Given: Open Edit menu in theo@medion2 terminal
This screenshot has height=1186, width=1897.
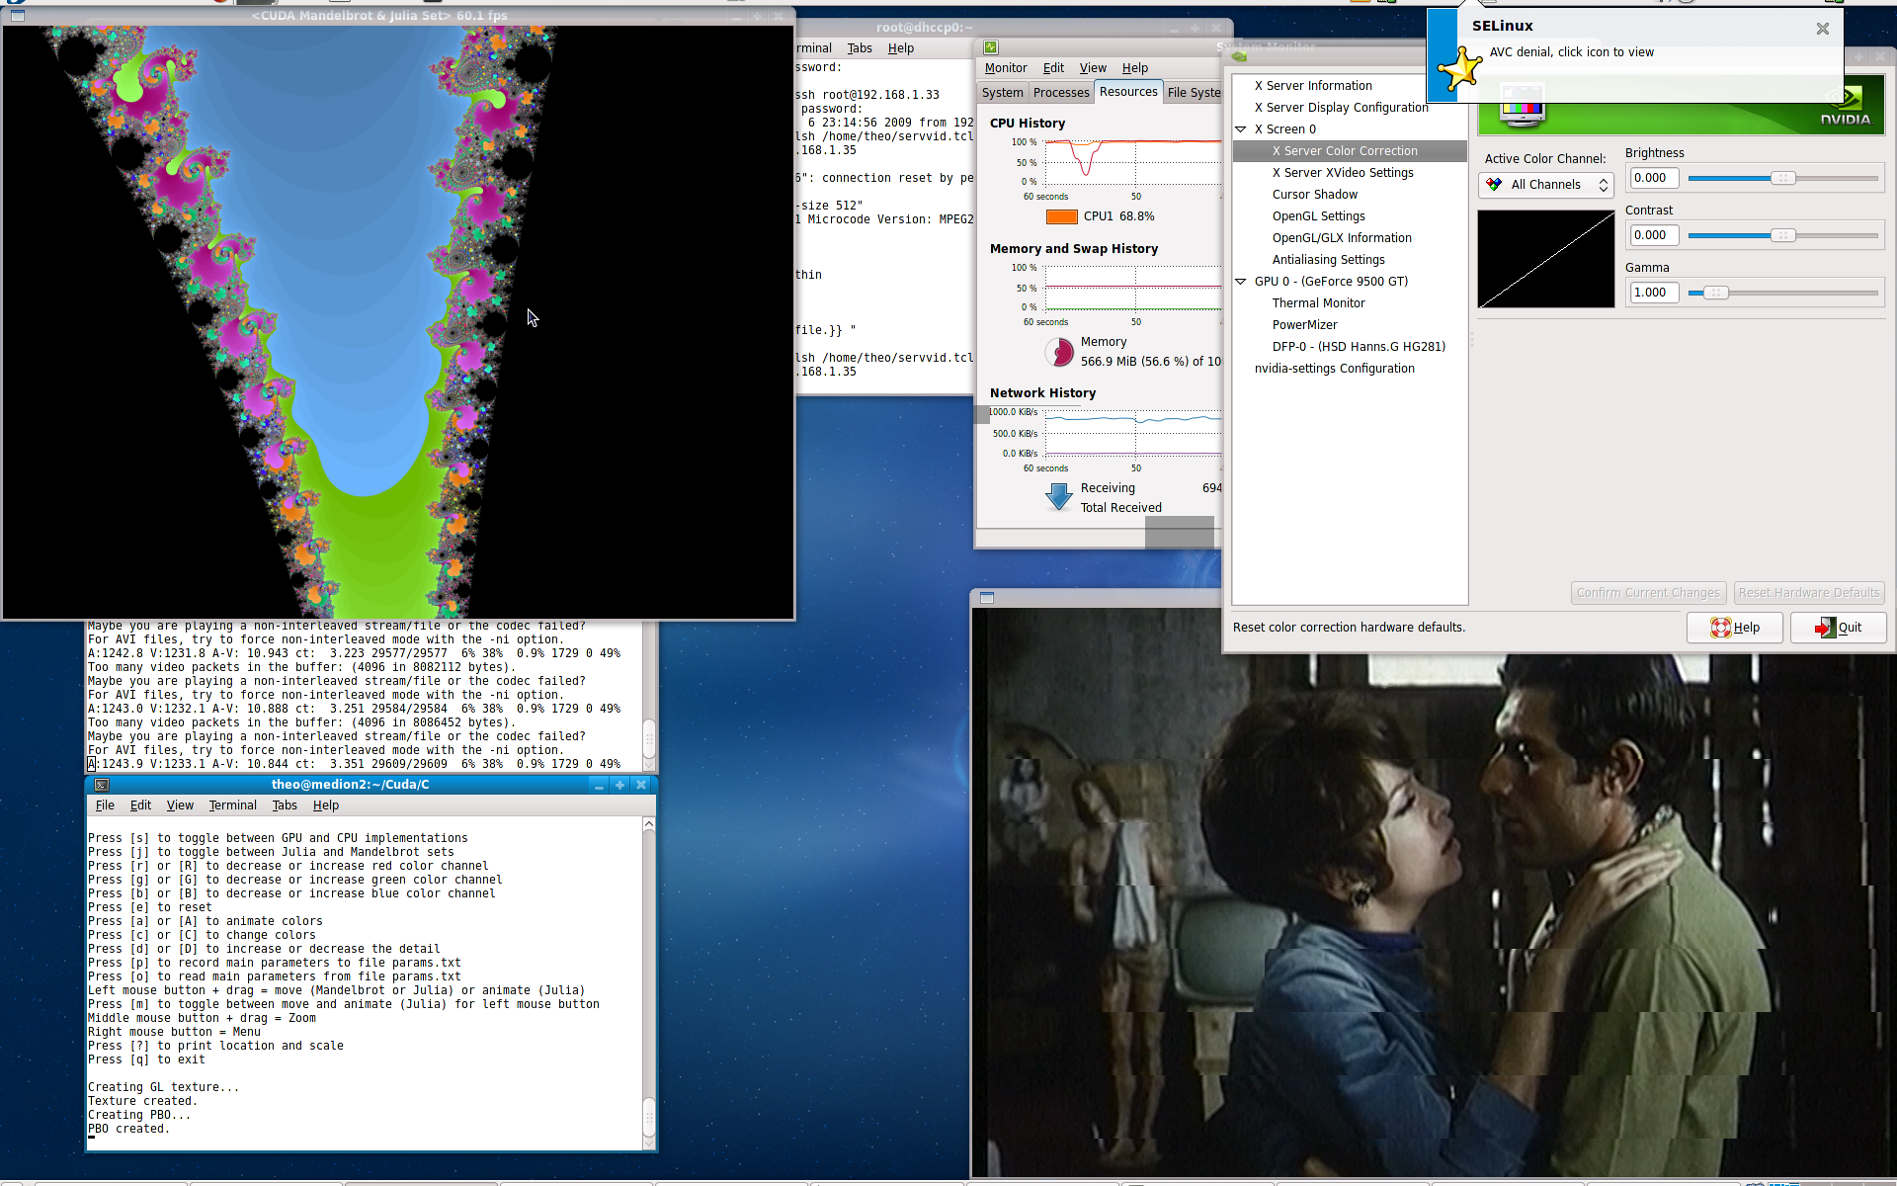Looking at the screenshot, I should [x=141, y=805].
